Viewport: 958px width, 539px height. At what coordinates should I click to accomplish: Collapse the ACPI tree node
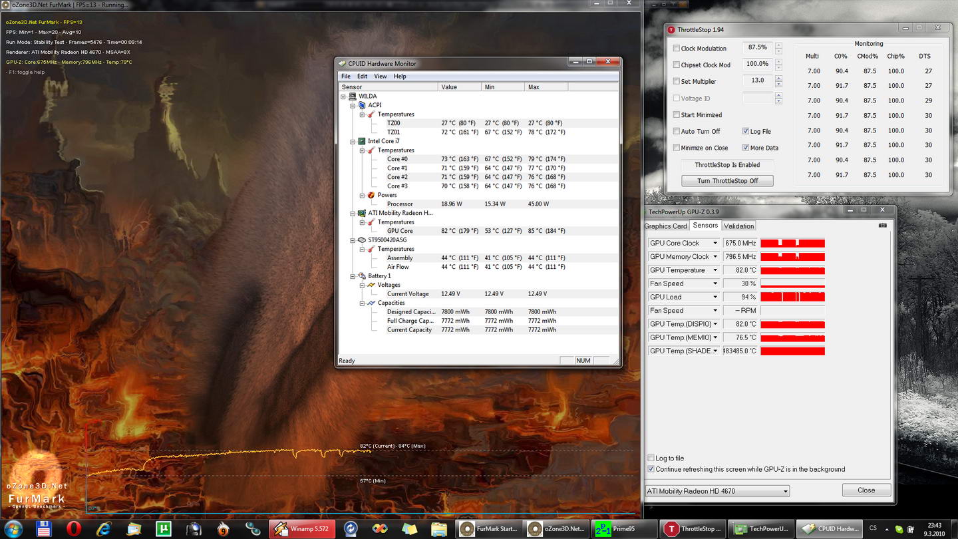(x=353, y=105)
